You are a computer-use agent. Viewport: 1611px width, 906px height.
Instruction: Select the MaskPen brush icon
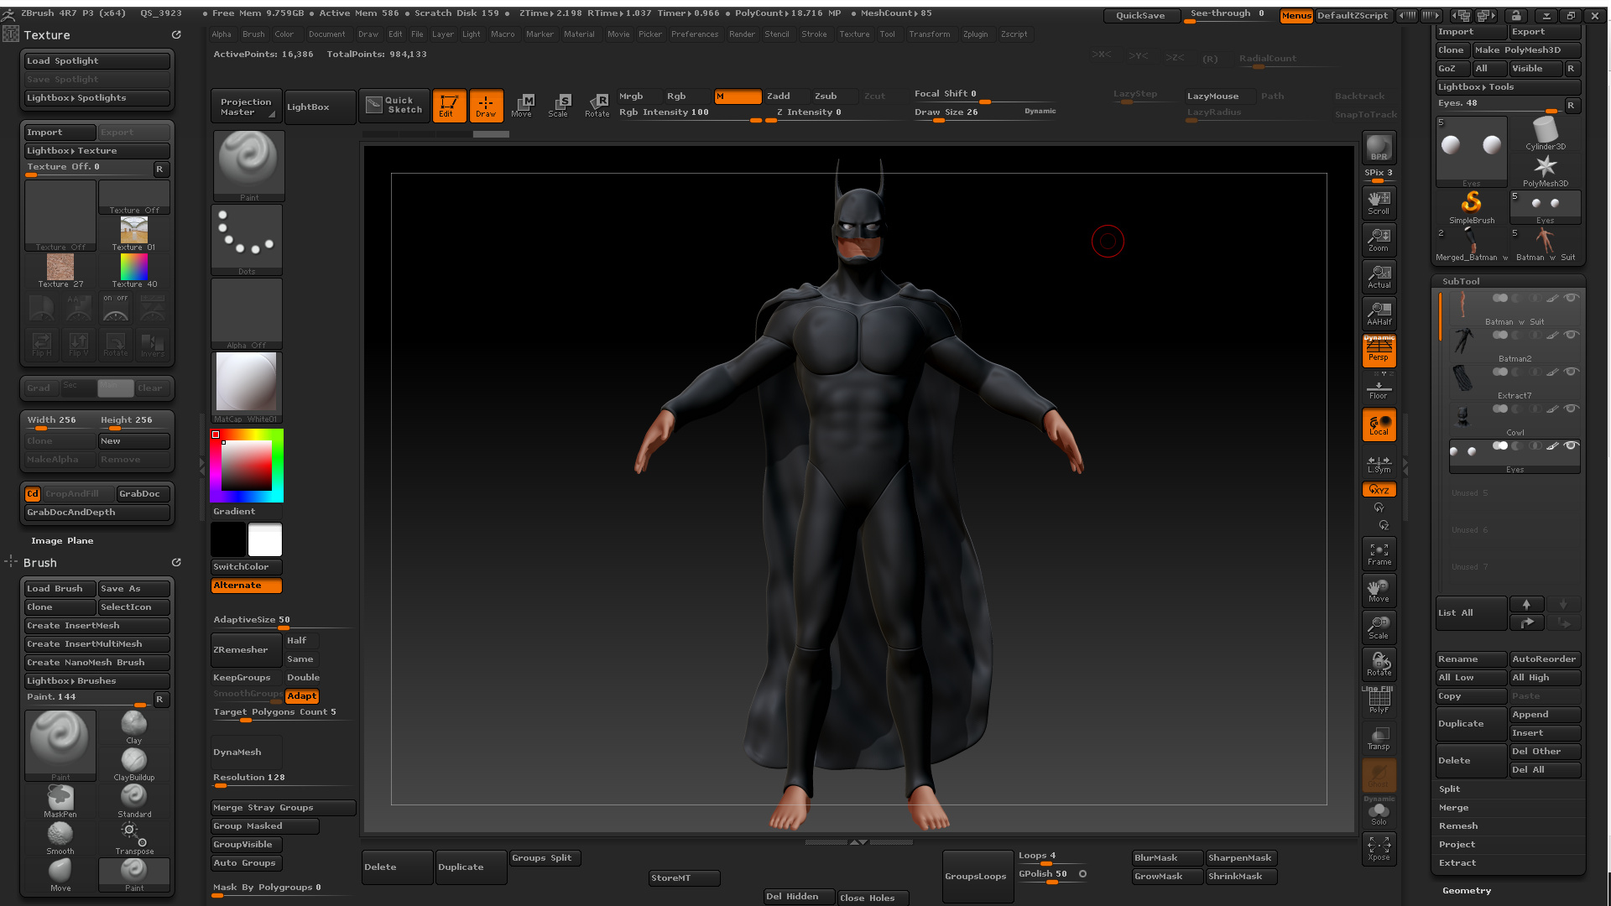pos(60,800)
